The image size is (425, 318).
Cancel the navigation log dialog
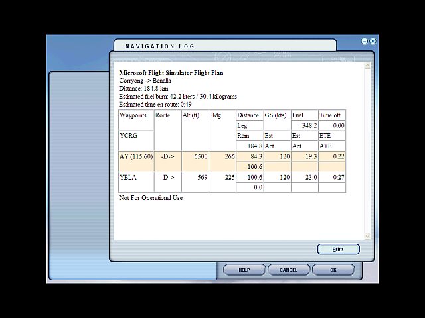[289, 270]
